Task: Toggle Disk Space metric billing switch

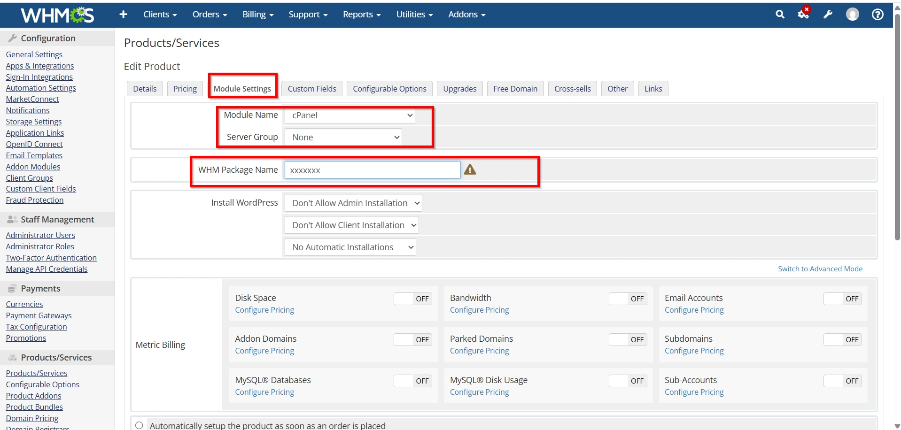Action: click(x=413, y=299)
